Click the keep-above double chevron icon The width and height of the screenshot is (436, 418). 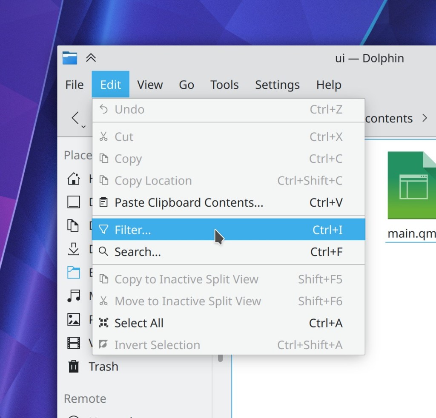(91, 58)
